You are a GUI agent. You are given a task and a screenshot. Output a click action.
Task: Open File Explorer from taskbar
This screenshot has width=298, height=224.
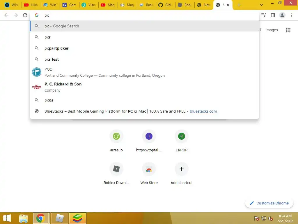[x=24, y=218]
